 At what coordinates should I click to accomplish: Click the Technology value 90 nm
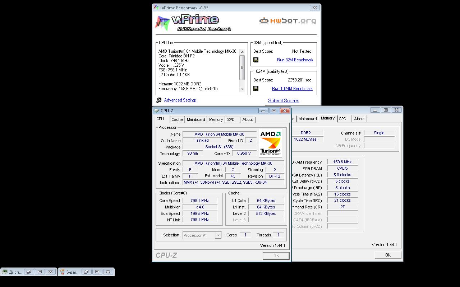(193, 153)
